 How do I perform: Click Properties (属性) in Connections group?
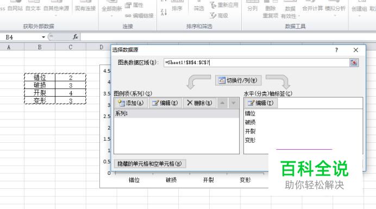pos(135,5)
